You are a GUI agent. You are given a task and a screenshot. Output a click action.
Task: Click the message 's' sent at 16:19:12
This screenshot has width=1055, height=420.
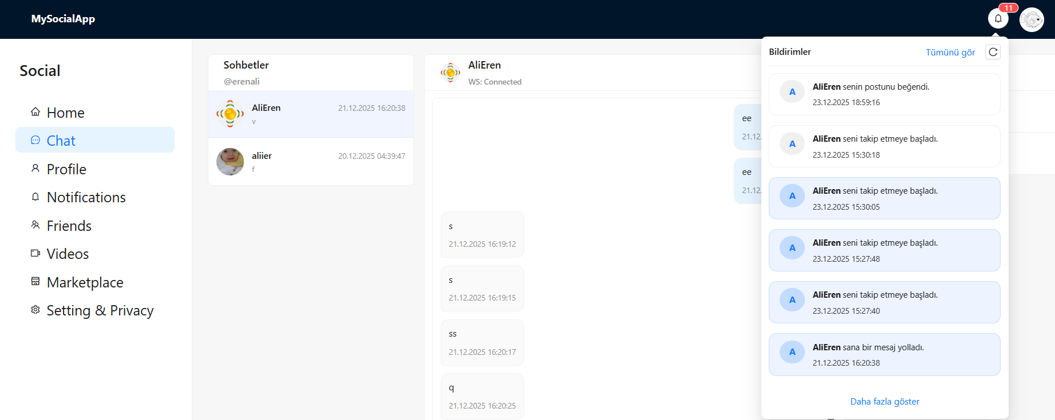point(483,234)
